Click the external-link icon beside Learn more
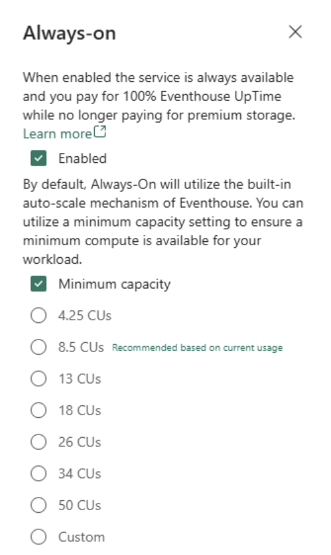The width and height of the screenshot is (331, 555). 99,132
